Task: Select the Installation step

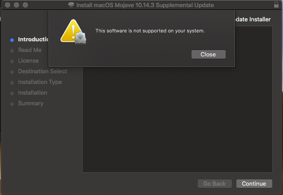Action: tap(33, 92)
